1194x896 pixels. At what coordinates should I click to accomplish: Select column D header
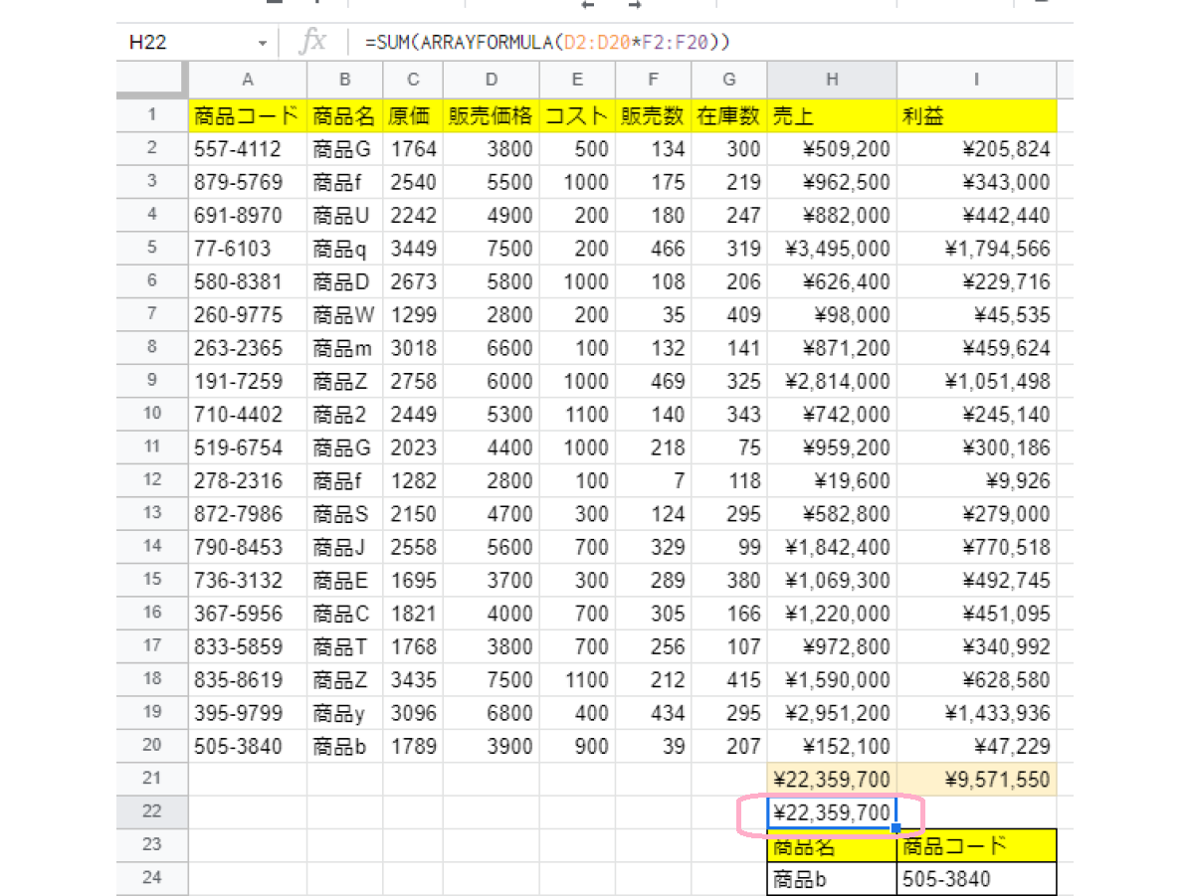492,80
